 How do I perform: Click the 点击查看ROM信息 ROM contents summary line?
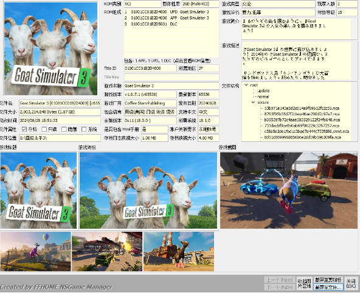click(167, 61)
